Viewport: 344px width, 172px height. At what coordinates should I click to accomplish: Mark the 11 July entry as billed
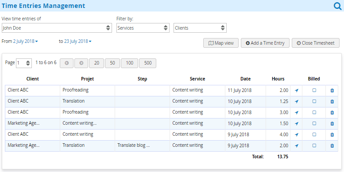tap(314, 90)
